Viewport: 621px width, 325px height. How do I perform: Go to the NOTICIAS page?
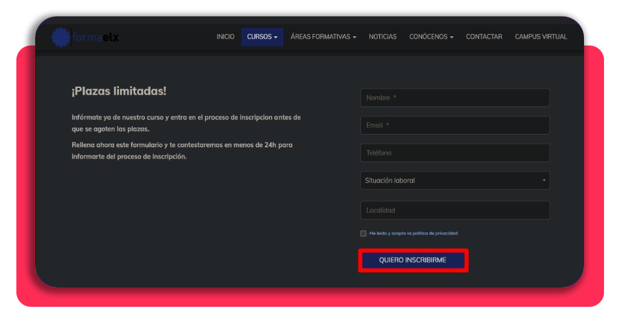[x=383, y=37]
